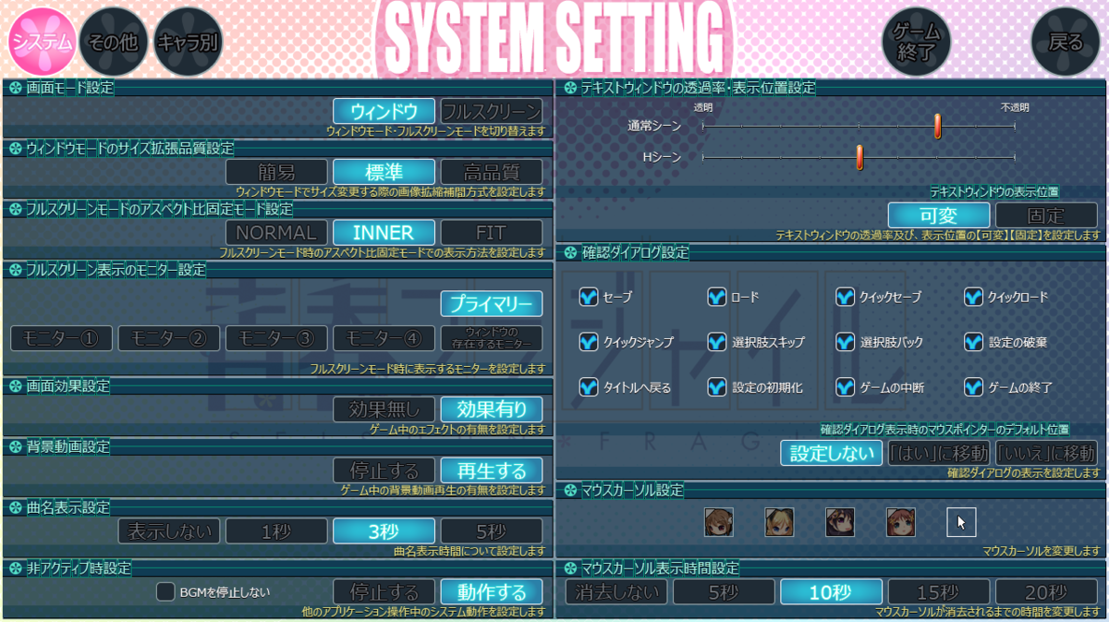Viewport: 1109px width, 622px height.
Task: Toggle セーブ confirmation checkbox
Action: point(589,297)
